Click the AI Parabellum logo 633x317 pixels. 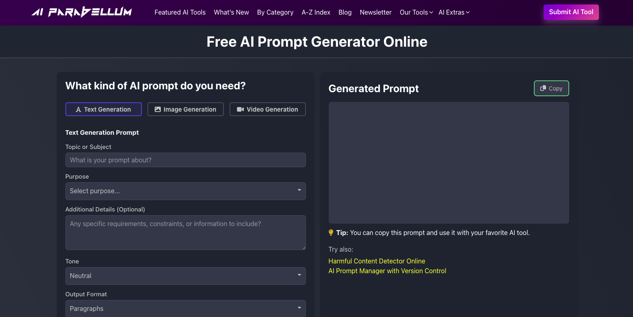coord(81,12)
